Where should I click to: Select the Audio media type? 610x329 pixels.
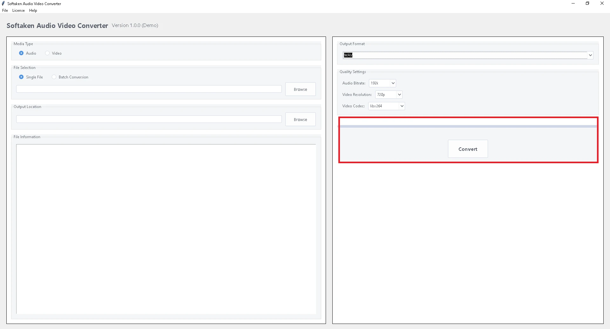(x=21, y=53)
